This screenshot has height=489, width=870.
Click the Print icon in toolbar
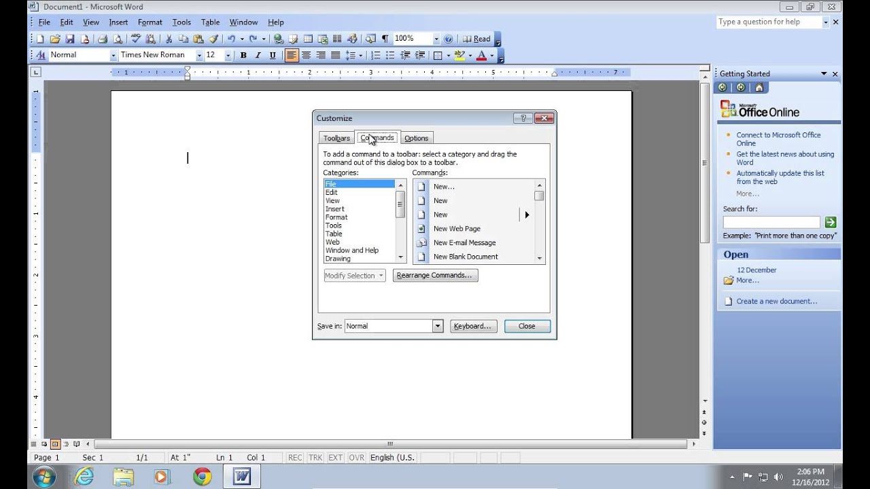pyautogui.click(x=102, y=39)
